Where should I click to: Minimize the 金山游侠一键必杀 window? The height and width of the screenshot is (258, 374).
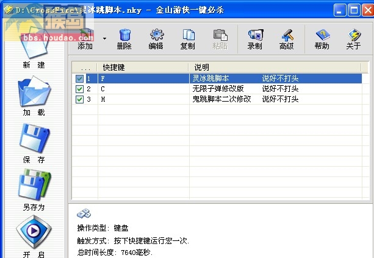click(340, 10)
